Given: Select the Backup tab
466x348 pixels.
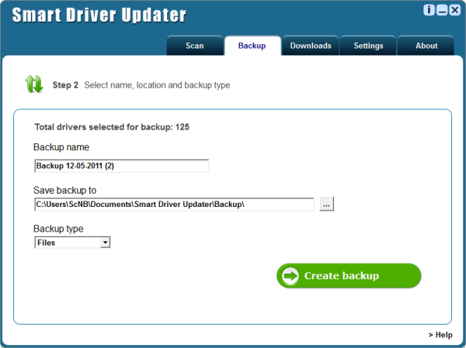Looking at the screenshot, I should coord(252,46).
